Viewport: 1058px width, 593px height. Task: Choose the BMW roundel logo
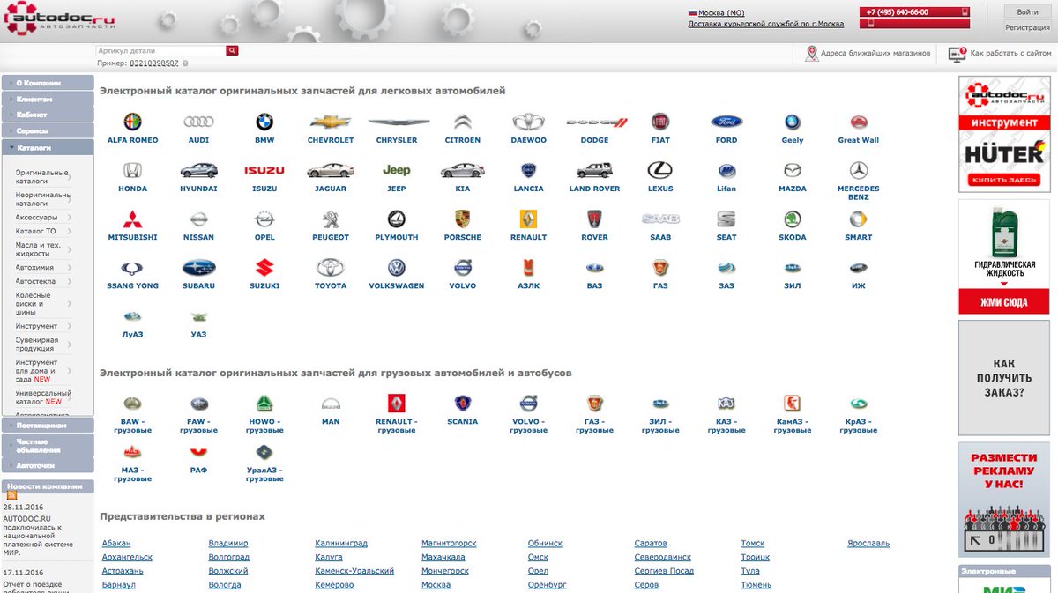(264, 122)
